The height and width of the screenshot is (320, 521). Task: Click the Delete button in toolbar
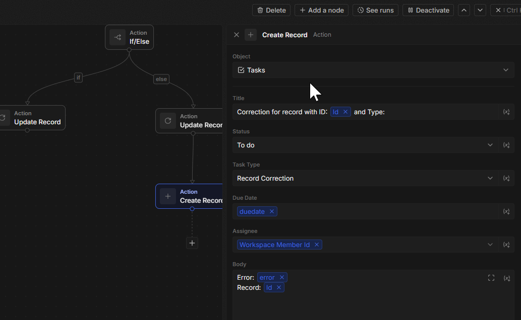(x=271, y=10)
